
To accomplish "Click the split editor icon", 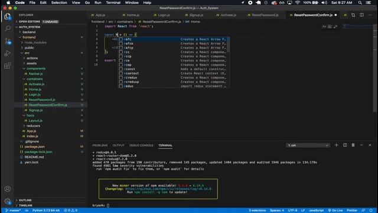I will point(361,15).
